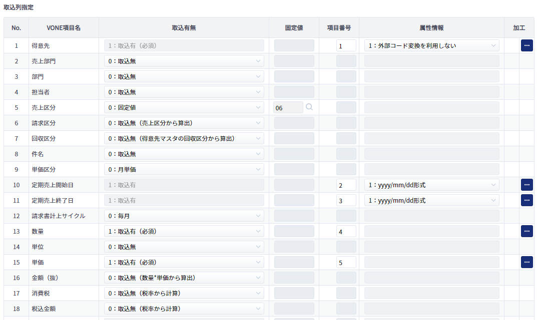Open 単価区分 dropdown showing 月単価
541x320 pixels.
[x=184, y=169]
